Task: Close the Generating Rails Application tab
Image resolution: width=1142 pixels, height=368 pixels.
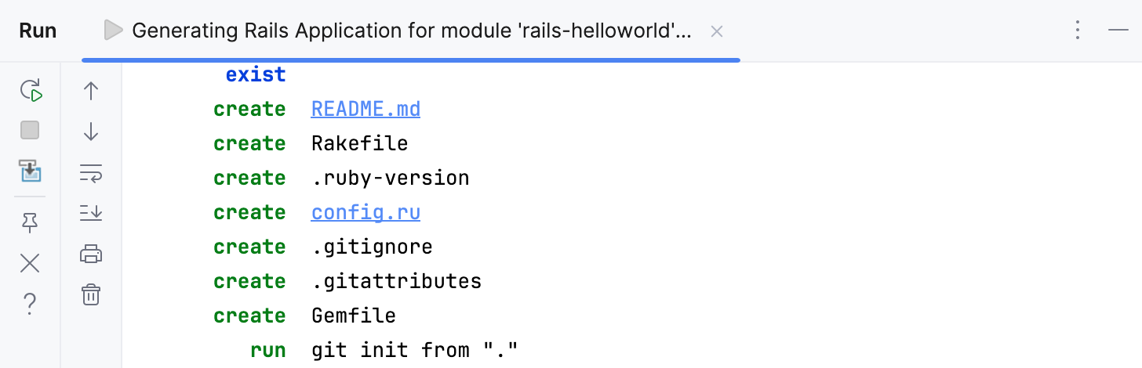Action: tap(716, 31)
